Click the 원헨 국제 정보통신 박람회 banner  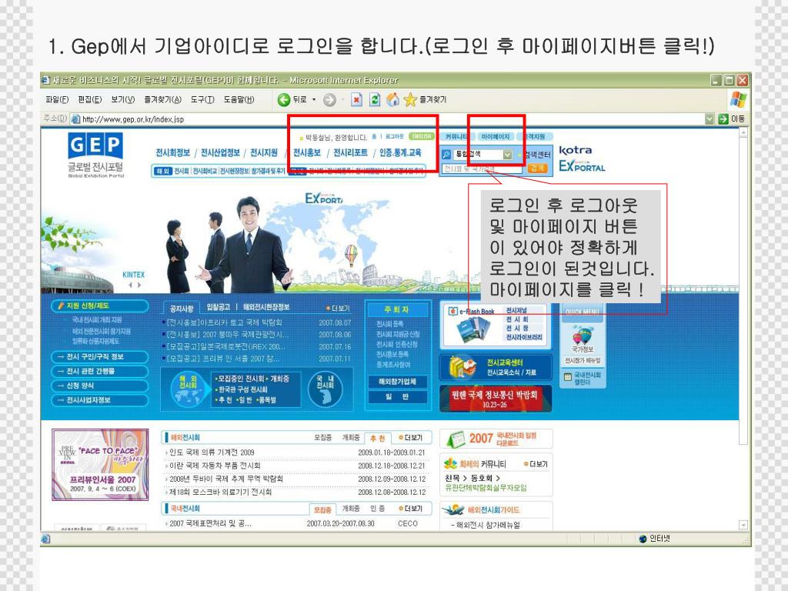[x=495, y=399]
